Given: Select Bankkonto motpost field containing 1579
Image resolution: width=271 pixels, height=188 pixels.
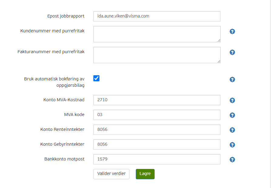Looking at the screenshot, I should pyautogui.click(x=157, y=159).
